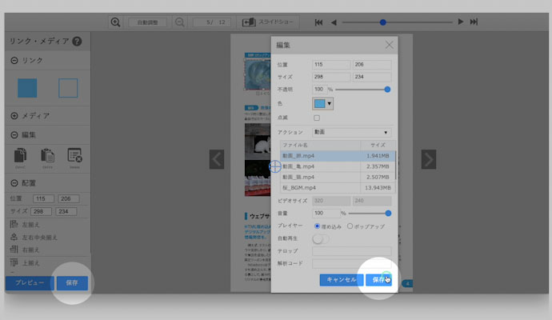The width and height of the screenshot is (552, 320).
Task: Click the プレビュー button in the sidebar
Action: [29, 283]
